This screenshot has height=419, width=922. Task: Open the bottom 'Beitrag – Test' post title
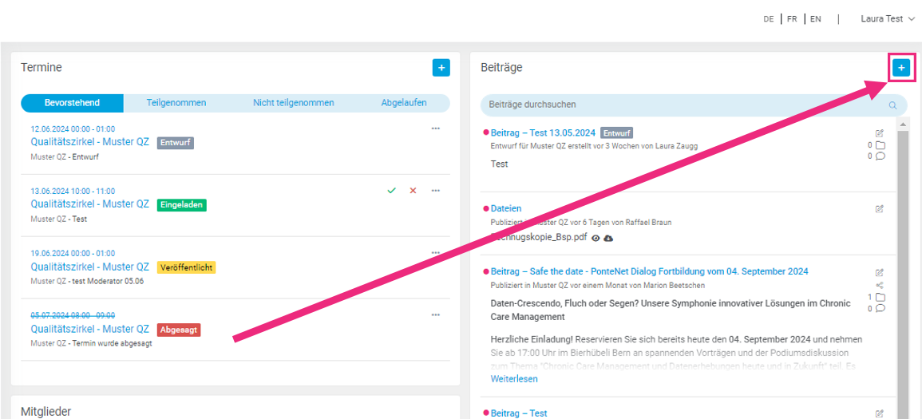pyautogui.click(x=519, y=413)
